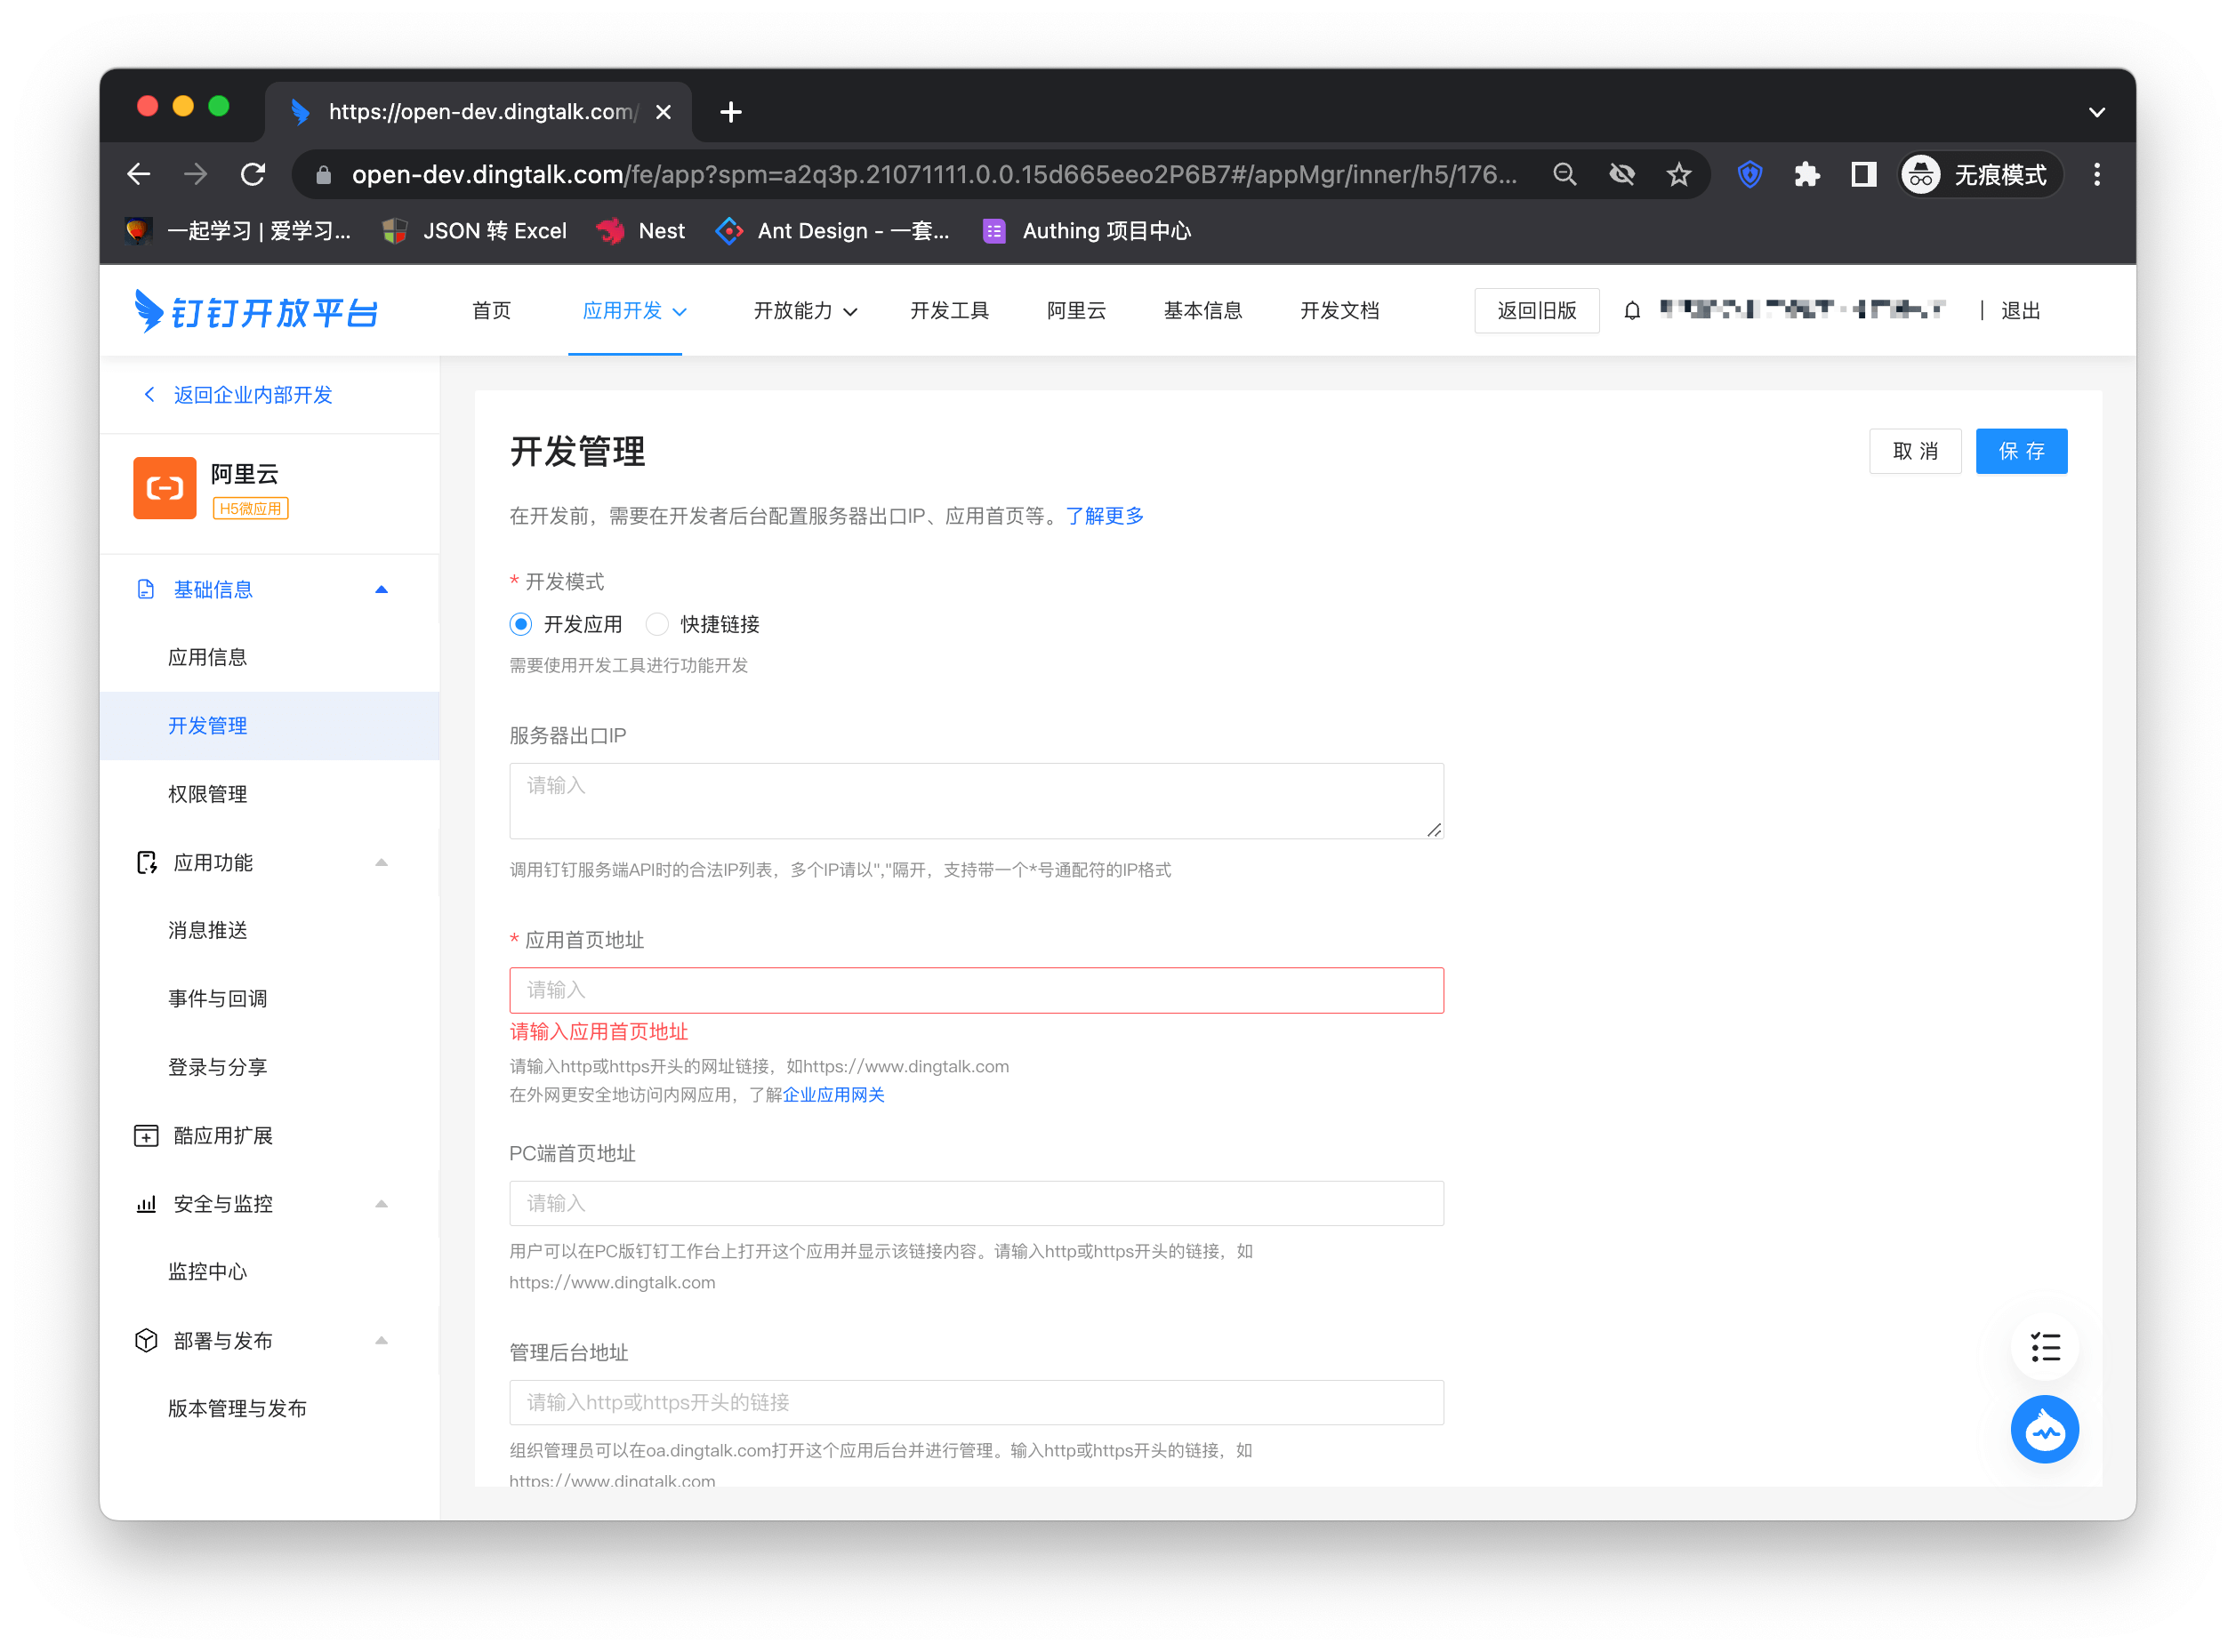Click the blue 保存 button
The height and width of the screenshot is (1652, 2236).
[2020, 451]
